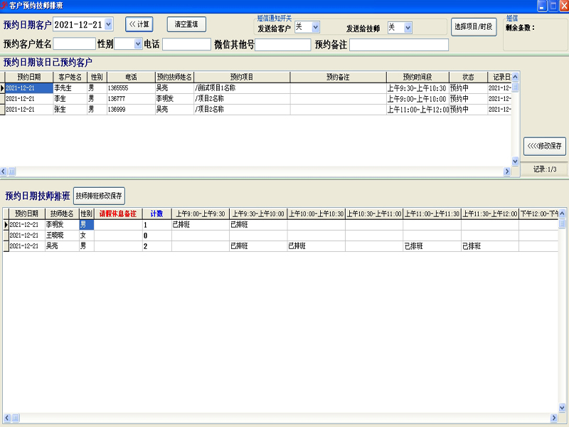Screen dimensions: 569x427
Task: Click the red 请假休息备注 column header
Action: coord(118,213)
